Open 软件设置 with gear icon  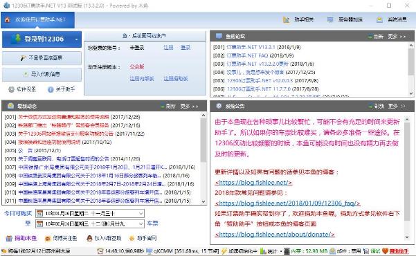click(22, 89)
